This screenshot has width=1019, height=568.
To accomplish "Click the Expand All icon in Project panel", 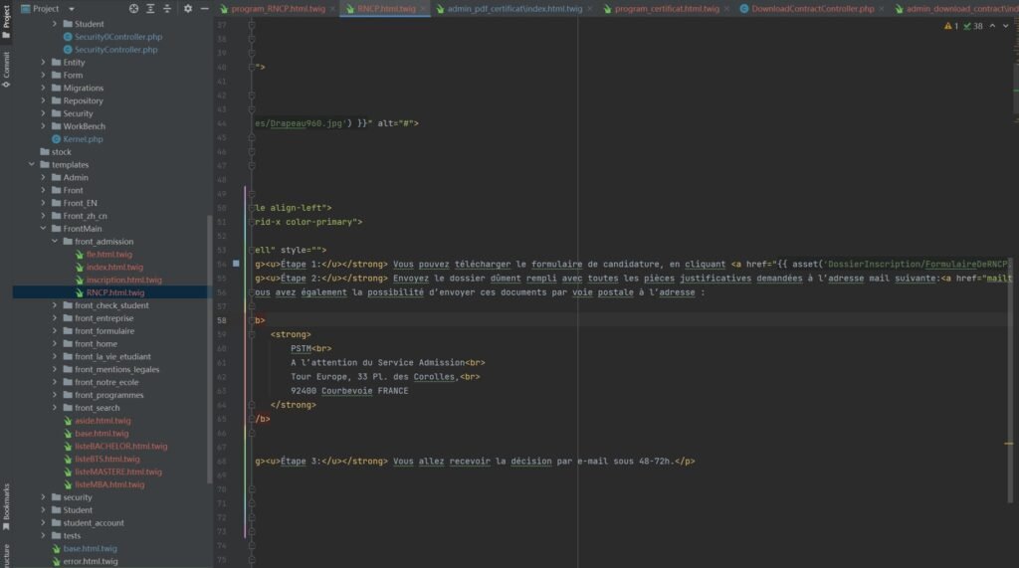I will pos(151,8).
